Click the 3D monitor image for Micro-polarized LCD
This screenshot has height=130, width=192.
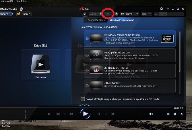click(96, 55)
